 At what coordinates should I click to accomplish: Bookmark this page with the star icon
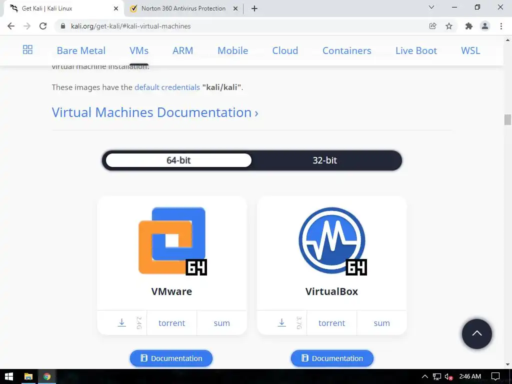point(449,26)
